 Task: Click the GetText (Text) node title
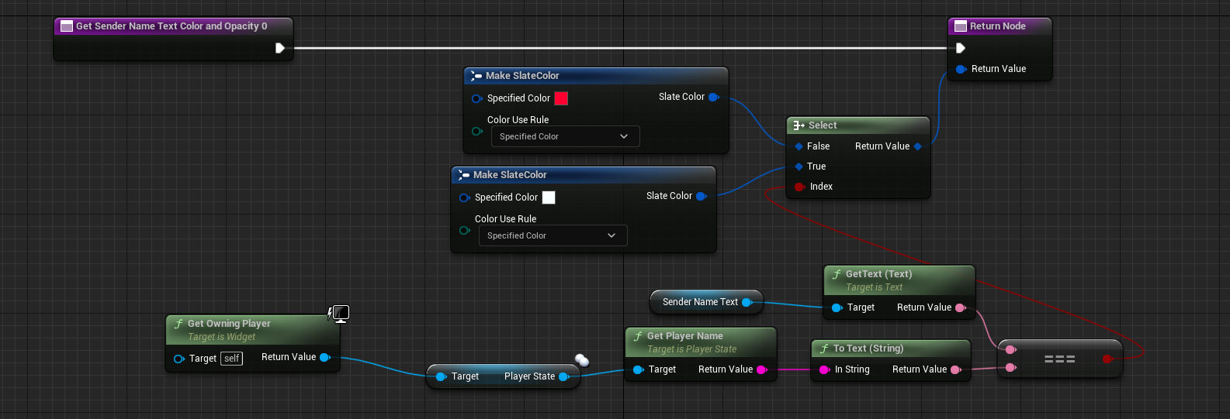(878, 274)
